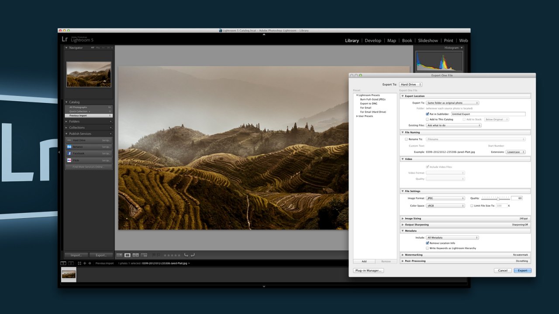Viewport: 559px width, 314px height.
Task: Click the Plug-in Manager button
Action: coord(368,270)
